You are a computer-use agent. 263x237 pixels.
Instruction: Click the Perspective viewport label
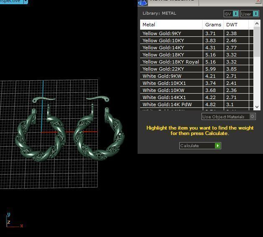pyautogui.click(x=10, y=1)
